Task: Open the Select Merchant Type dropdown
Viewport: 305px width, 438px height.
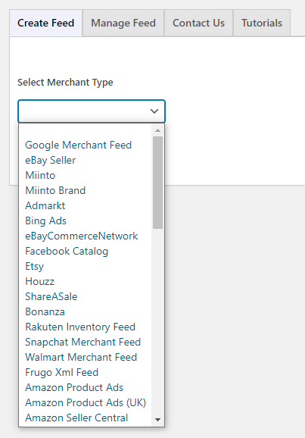Action: pos(92,111)
